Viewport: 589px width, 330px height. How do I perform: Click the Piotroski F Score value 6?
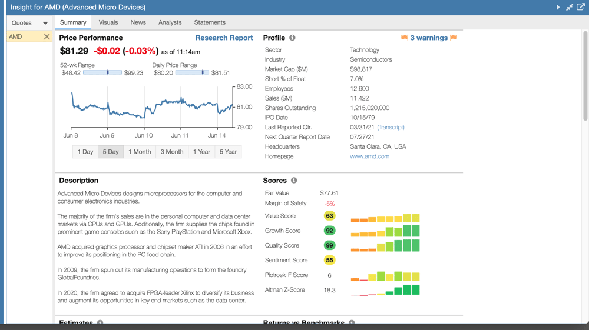click(329, 276)
